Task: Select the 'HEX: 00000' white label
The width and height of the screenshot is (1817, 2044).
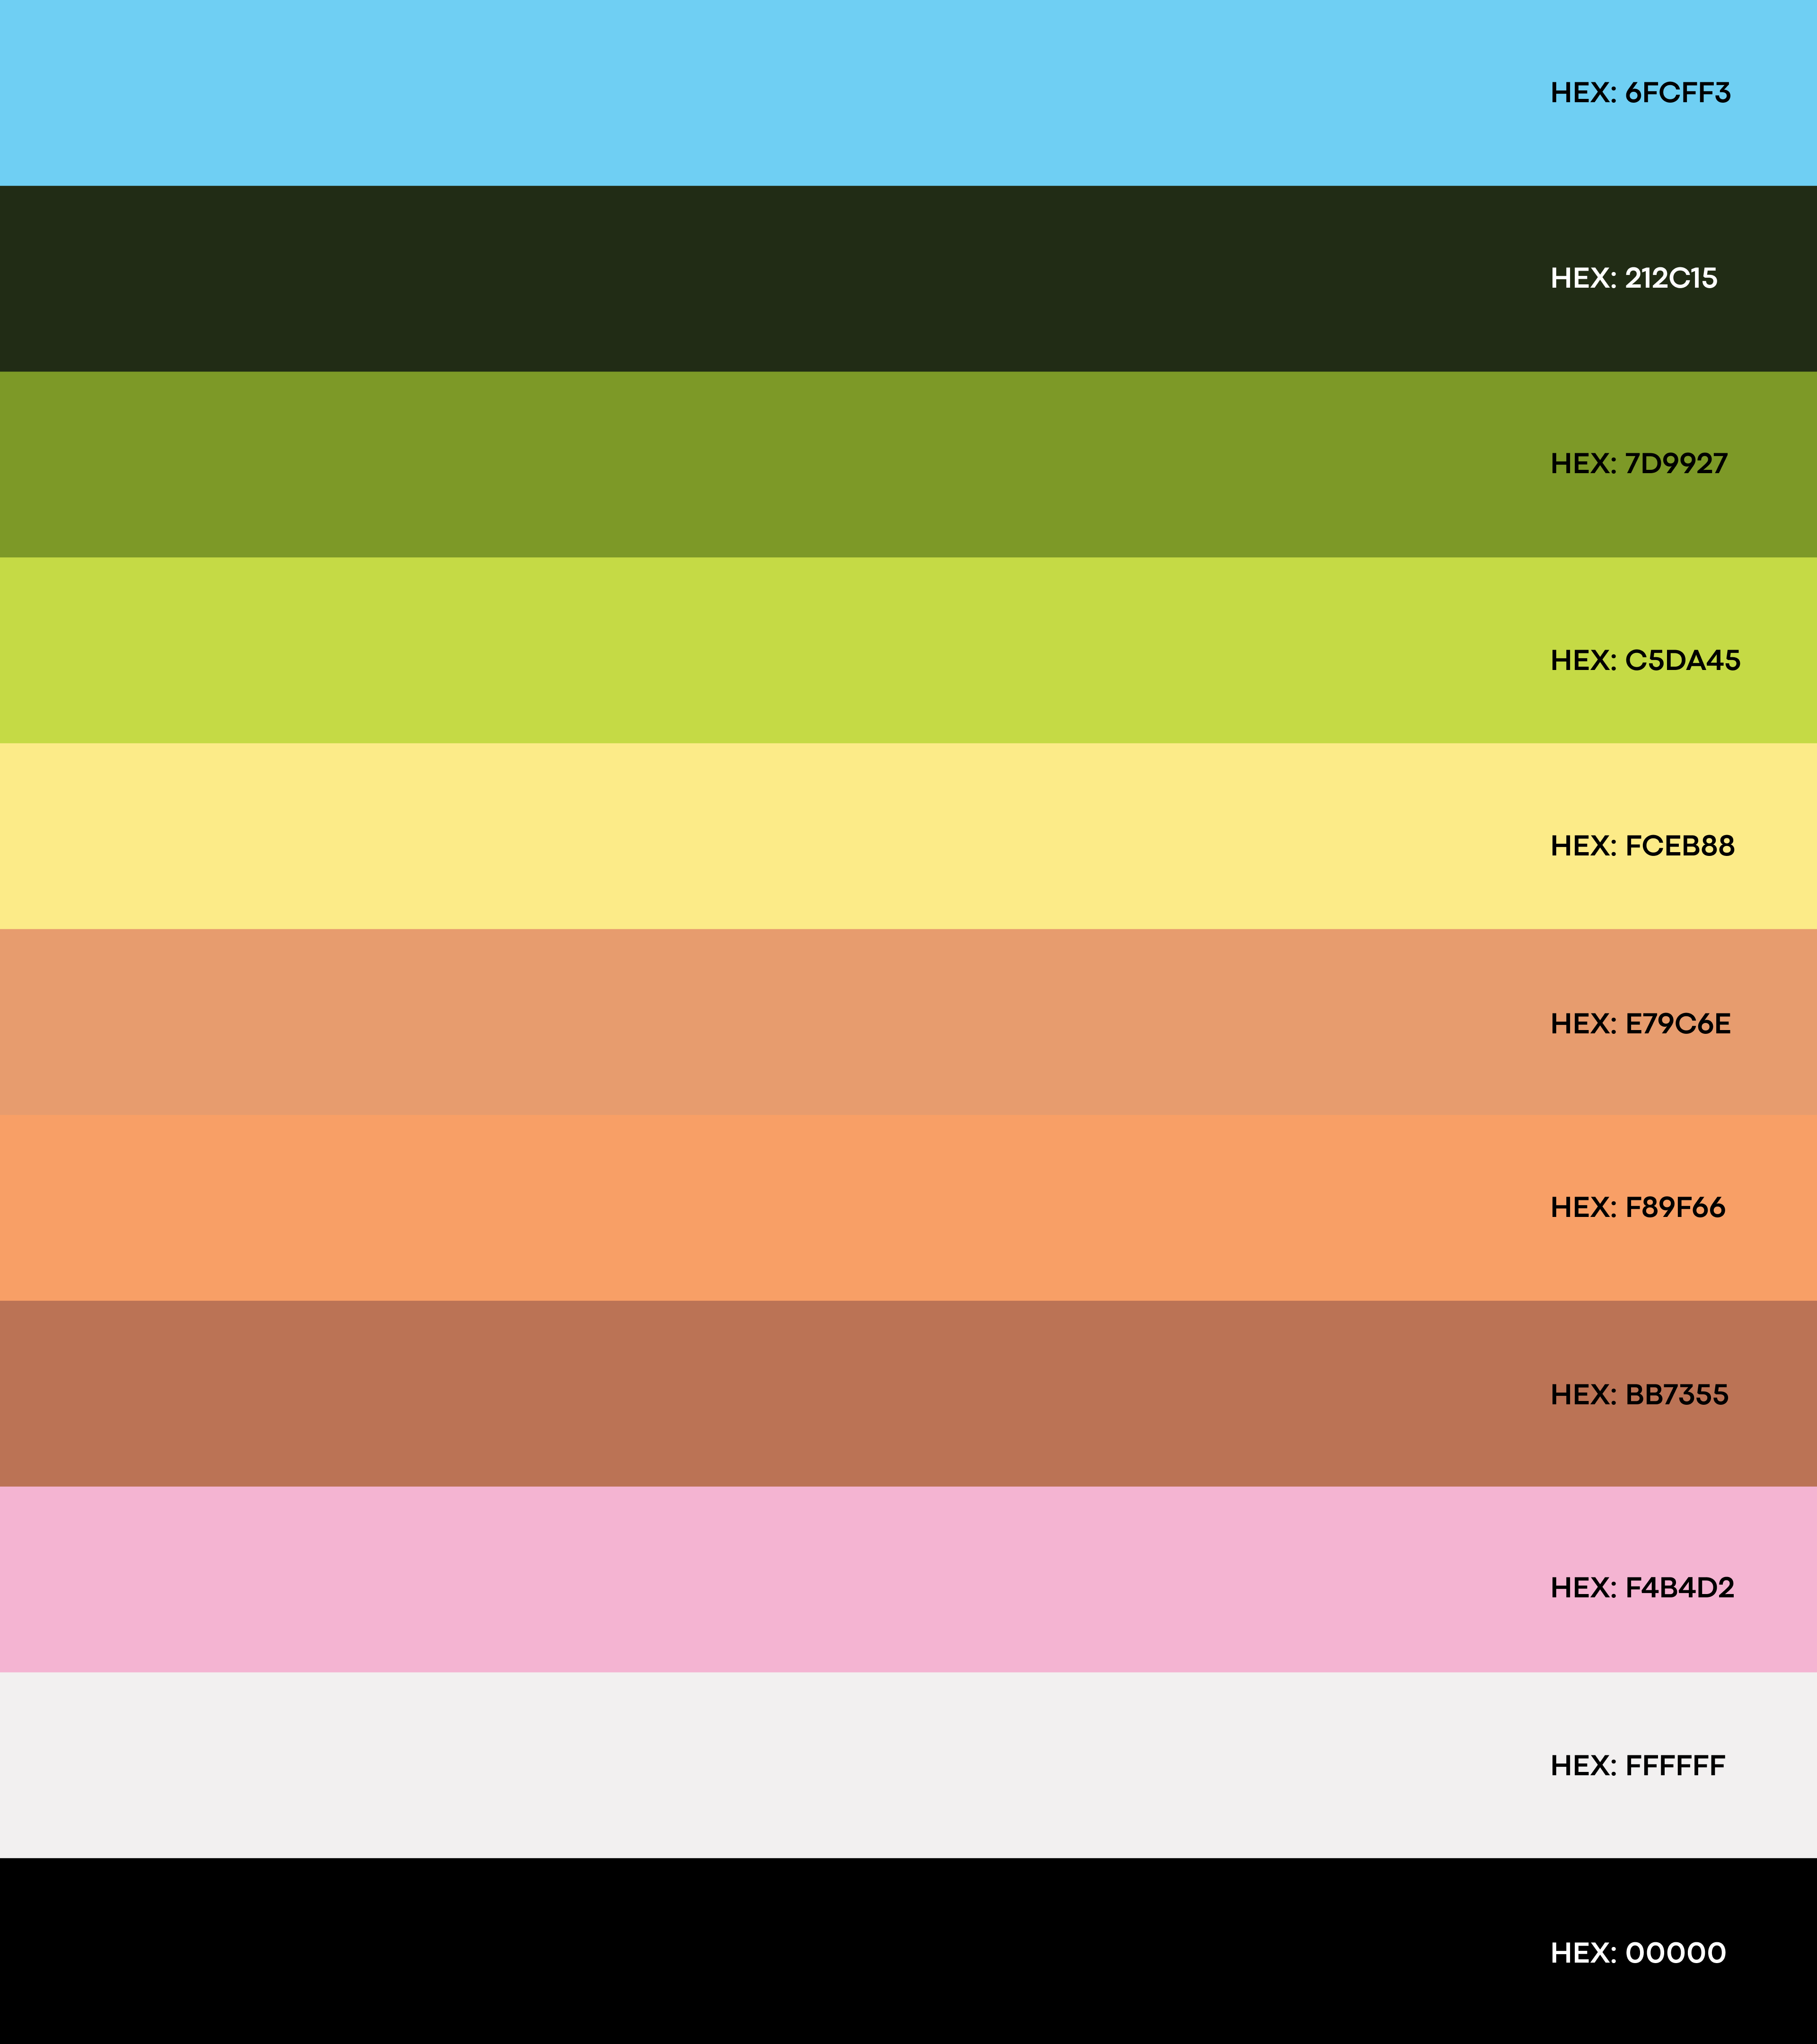Action: [1638, 1953]
